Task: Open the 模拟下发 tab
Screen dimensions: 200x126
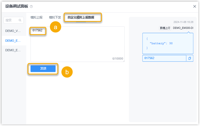Action: (x=55, y=17)
